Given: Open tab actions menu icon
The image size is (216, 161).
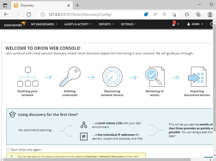Looking at the screenshot, I should [x=5, y=5].
